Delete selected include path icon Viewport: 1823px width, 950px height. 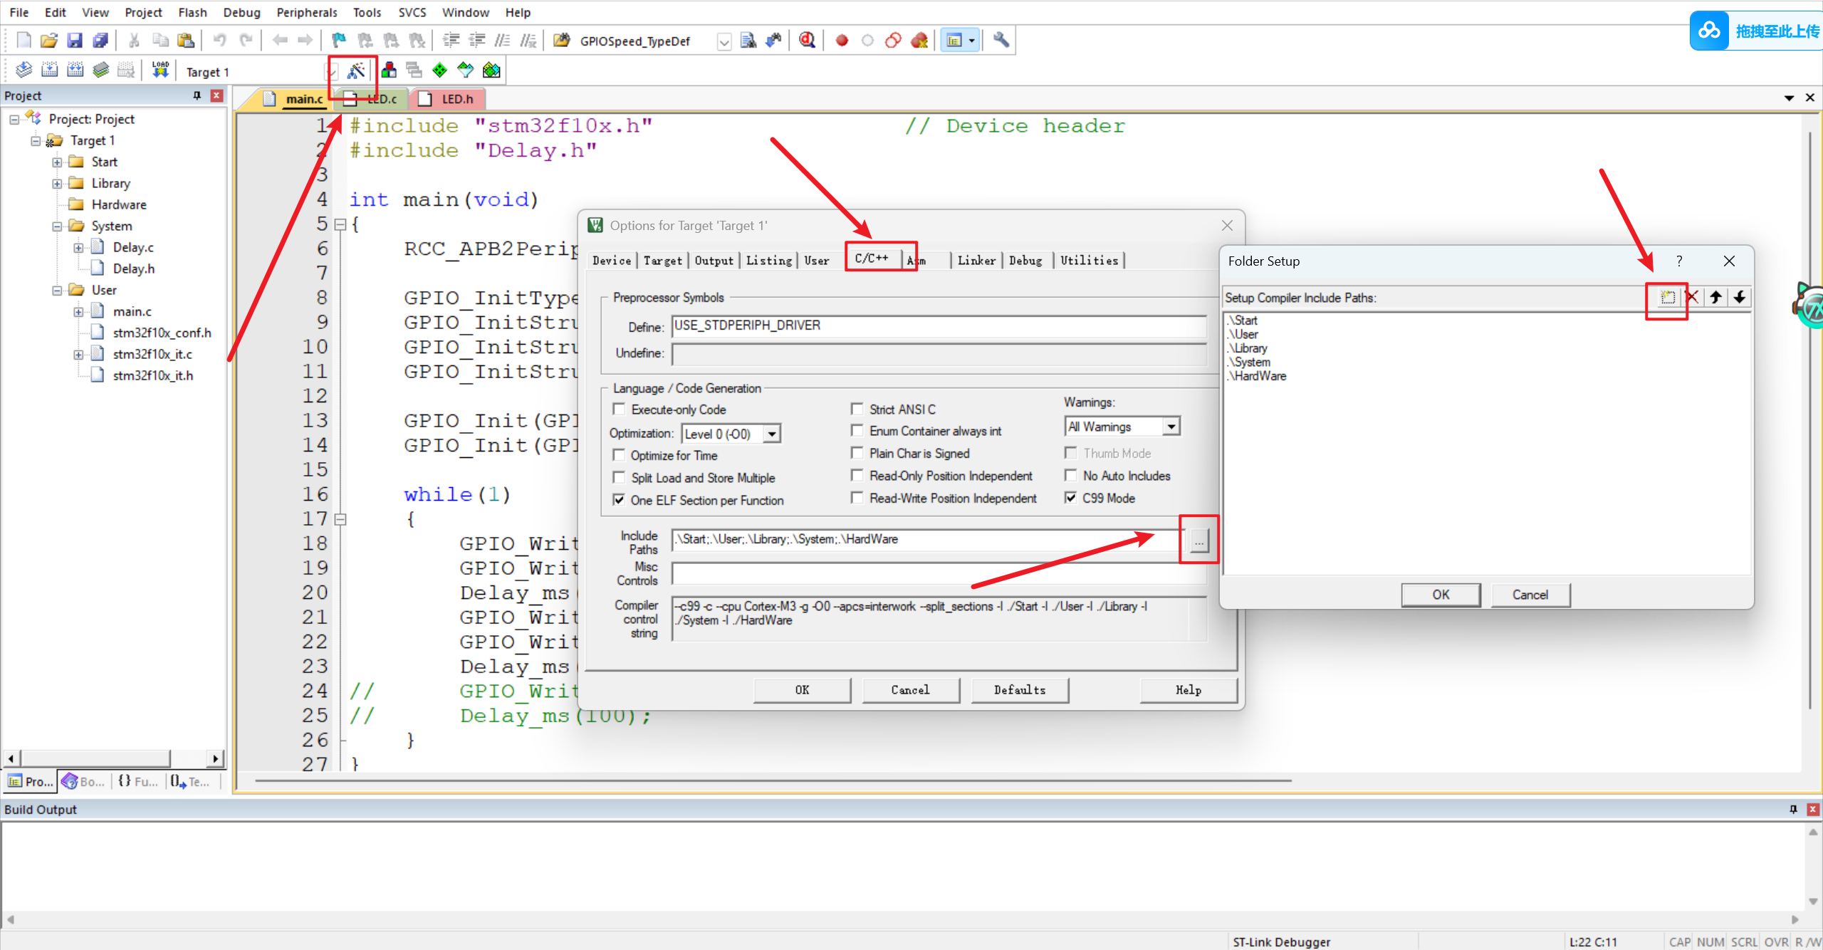[x=1693, y=298]
